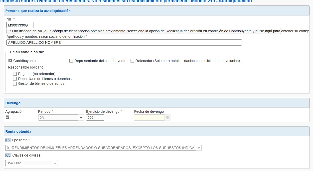Uncheck the Contribuyente checkbox
313x171 pixels.
coord(10,61)
